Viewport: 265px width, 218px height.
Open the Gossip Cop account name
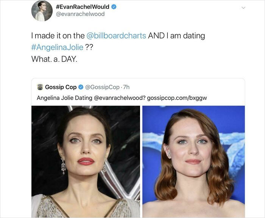[x=61, y=87]
